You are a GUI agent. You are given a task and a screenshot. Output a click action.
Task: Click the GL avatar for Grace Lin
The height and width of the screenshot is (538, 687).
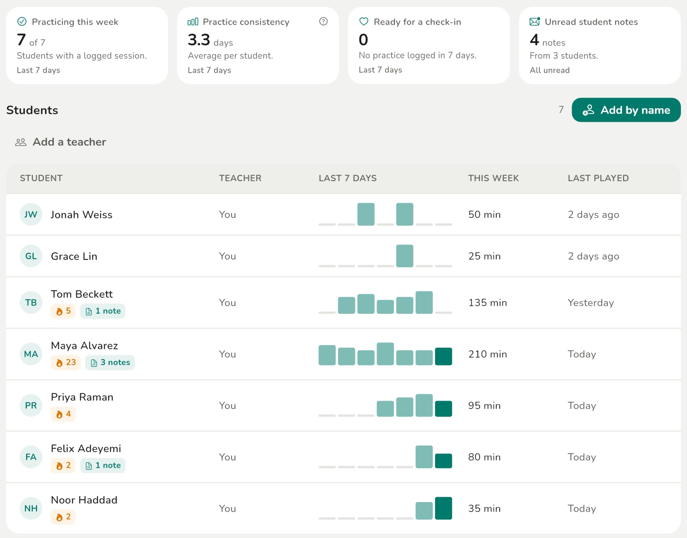tap(31, 256)
